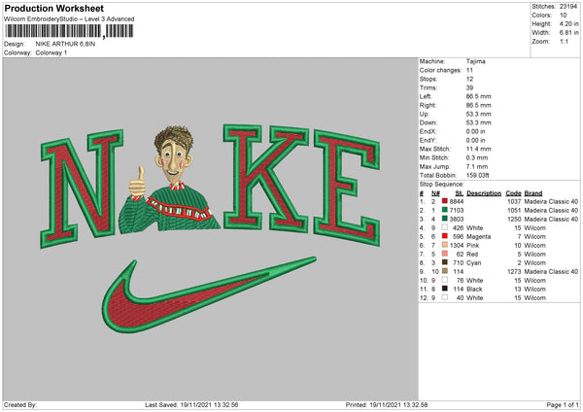Click the barcode under the header

(x=69, y=31)
